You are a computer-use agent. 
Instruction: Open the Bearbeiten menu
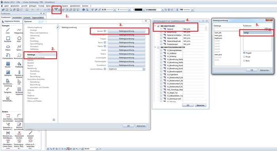pyautogui.click(x=15, y=6)
